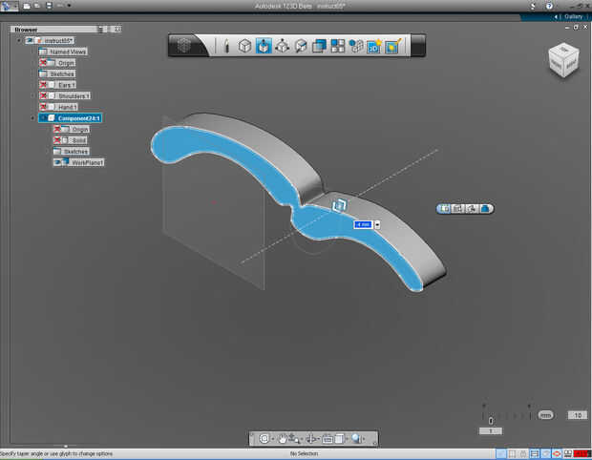Click the Undo arrow in the title bar
The image size is (592, 460).
(60, 6)
